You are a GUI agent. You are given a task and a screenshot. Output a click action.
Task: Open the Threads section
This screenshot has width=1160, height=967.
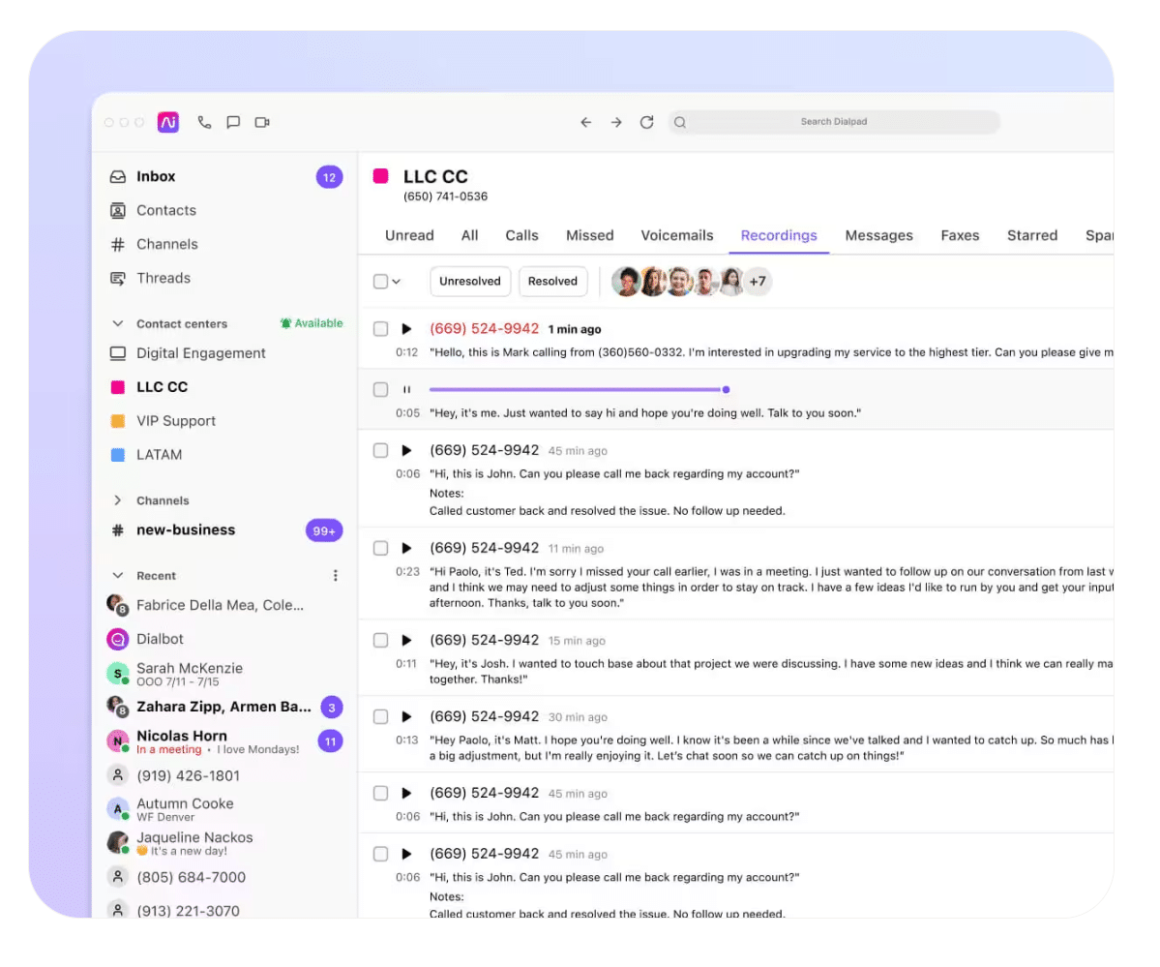tap(163, 278)
